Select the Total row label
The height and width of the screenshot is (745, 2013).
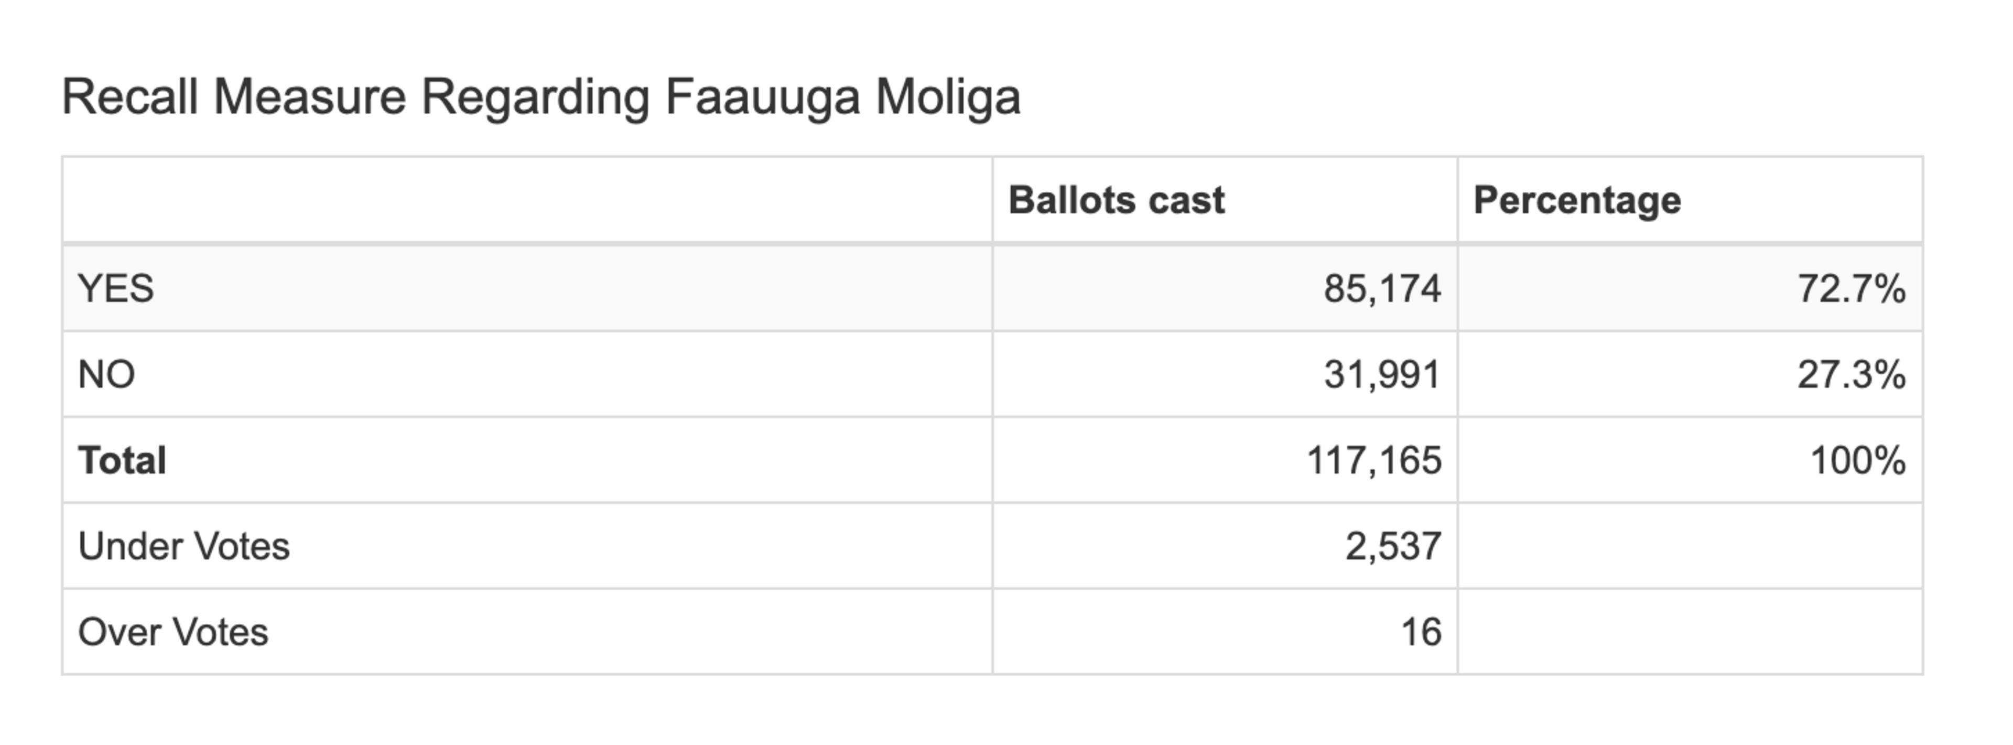pyautogui.click(x=122, y=460)
